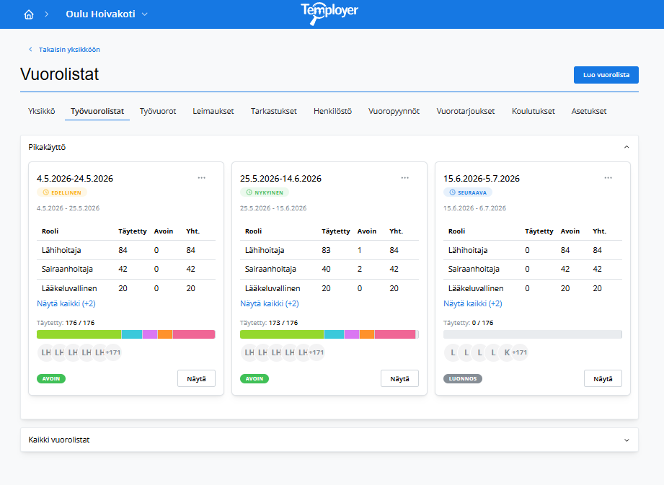
Task: Show all roles in the current roster card
Action: (270, 303)
